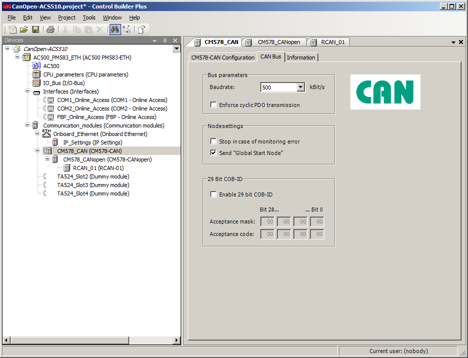Viewport: 468px width, 358px height.
Task: Pin the Devices panel with the pushpin icon
Action: coord(165,40)
